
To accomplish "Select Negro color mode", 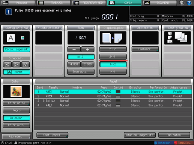I will coord(17,110).
